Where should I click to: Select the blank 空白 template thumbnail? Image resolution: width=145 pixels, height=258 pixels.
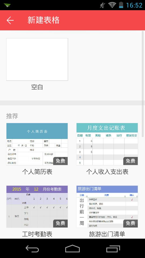click(37, 59)
